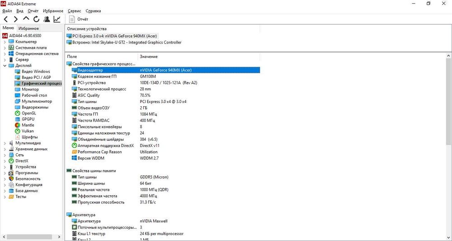Open the Файл menu
Viewport: 452px width, 241px height.
[7, 11]
